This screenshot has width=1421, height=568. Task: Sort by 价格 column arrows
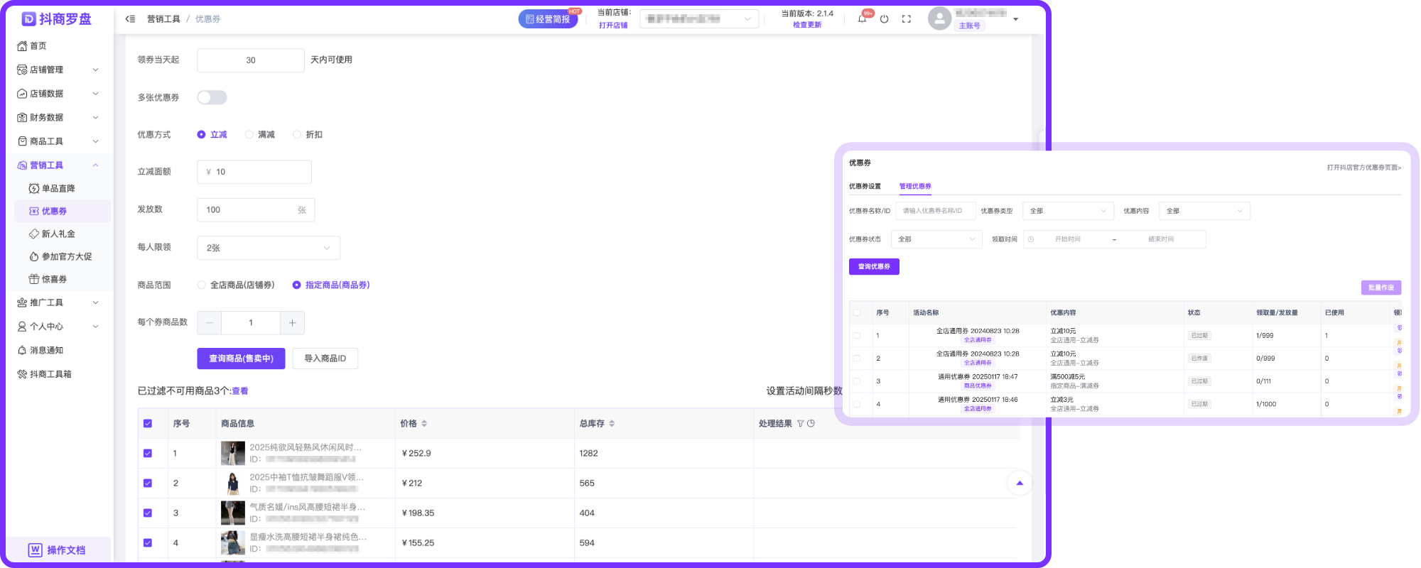coord(424,424)
